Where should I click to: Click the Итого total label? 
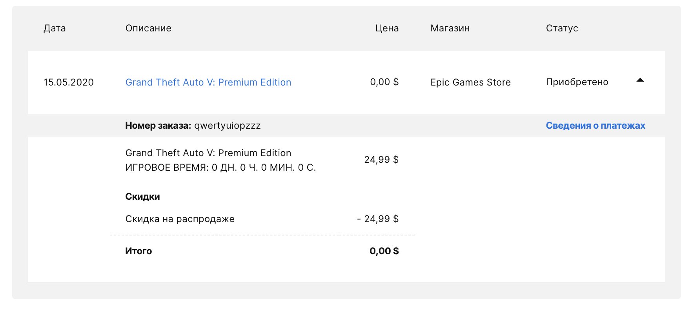tap(138, 251)
